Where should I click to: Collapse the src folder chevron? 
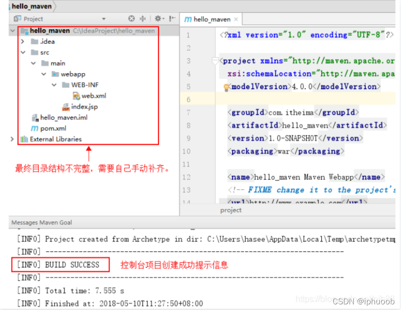[23, 52]
